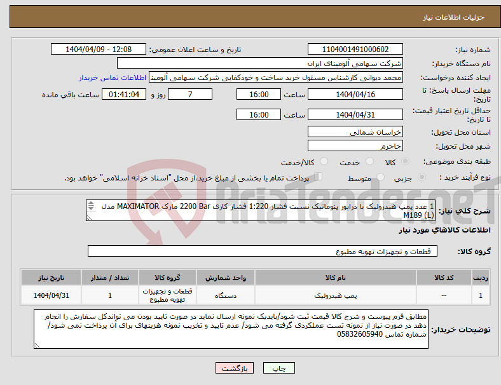Viewport: 501px width, 385px height.
Task: Click the اطلاعات کالاهای مورد نیاز heading
Action: (444, 230)
